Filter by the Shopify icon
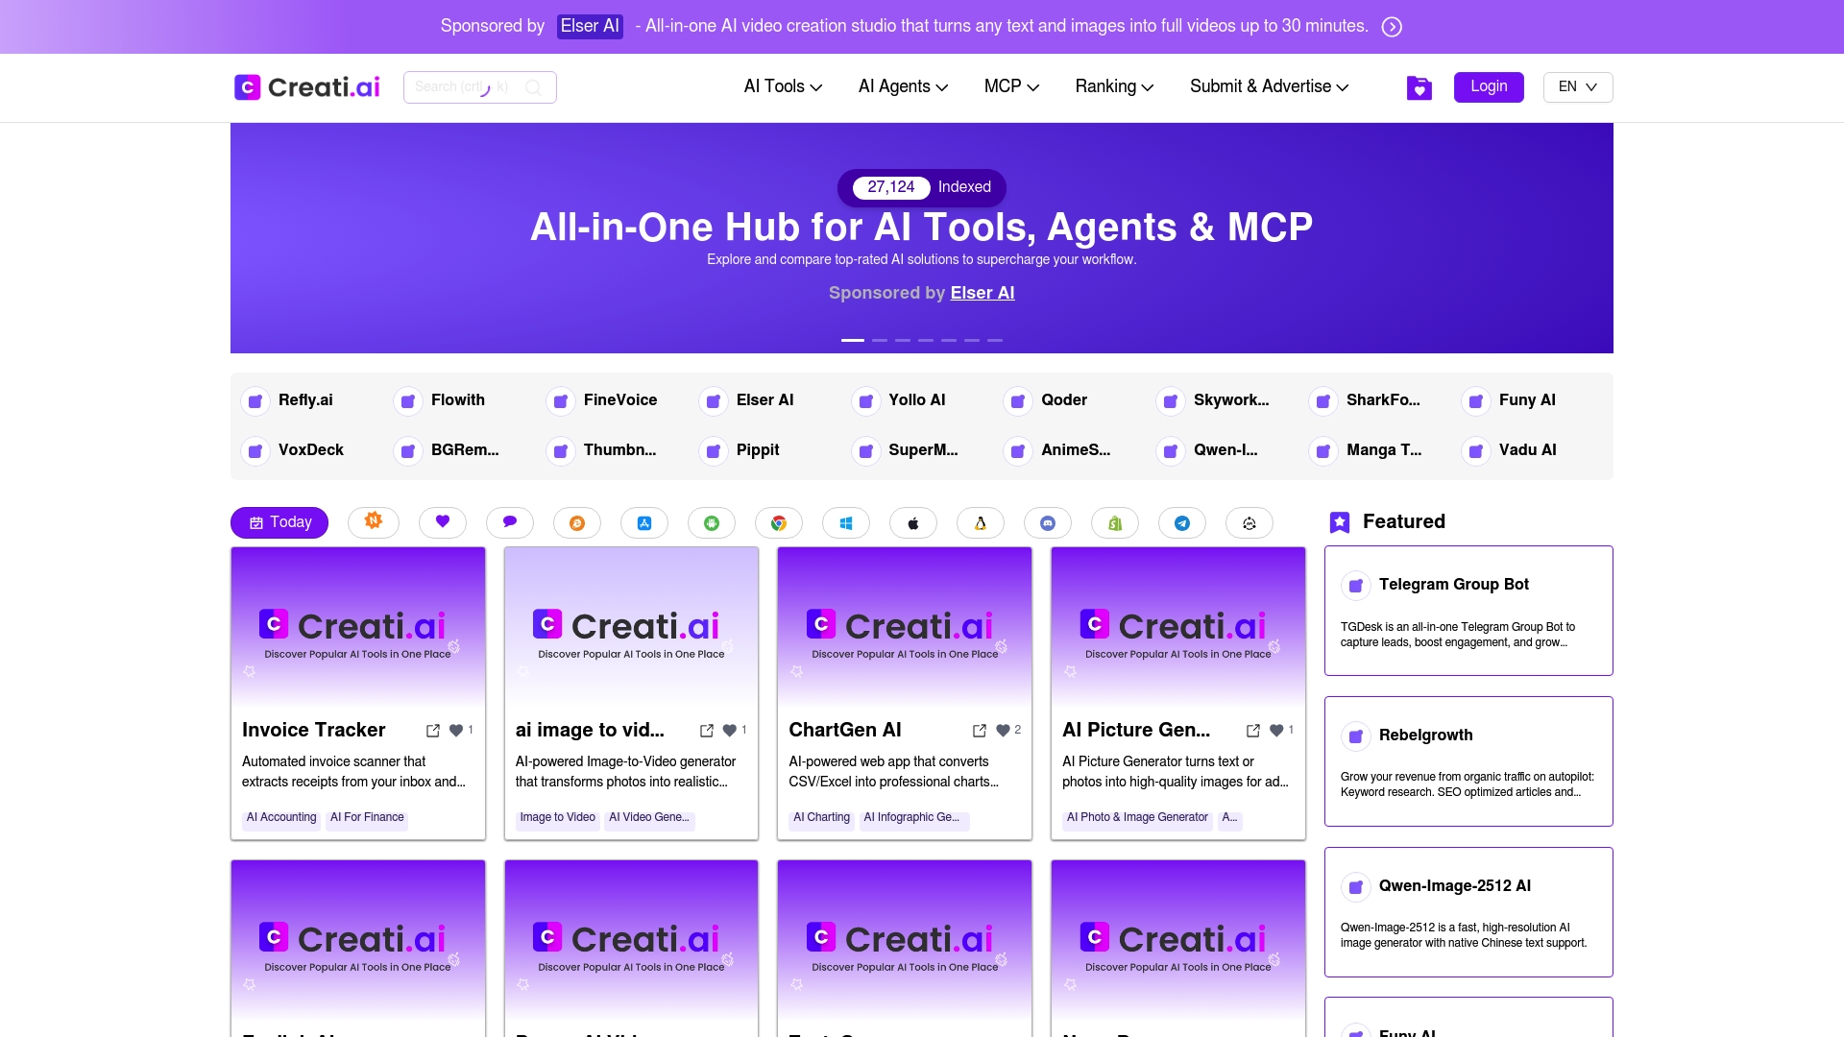This screenshot has height=1037, width=1844. [x=1115, y=522]
